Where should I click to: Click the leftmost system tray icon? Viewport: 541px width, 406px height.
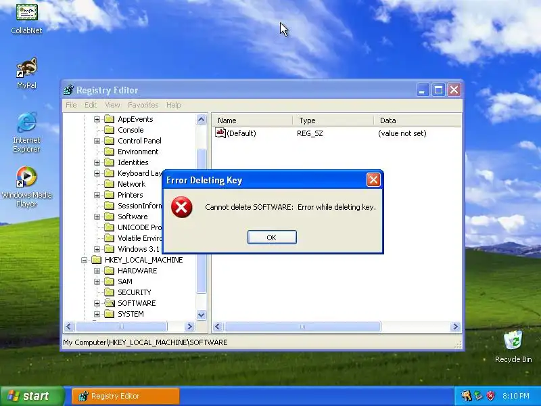pyautogui.click(x=466, y=396)
